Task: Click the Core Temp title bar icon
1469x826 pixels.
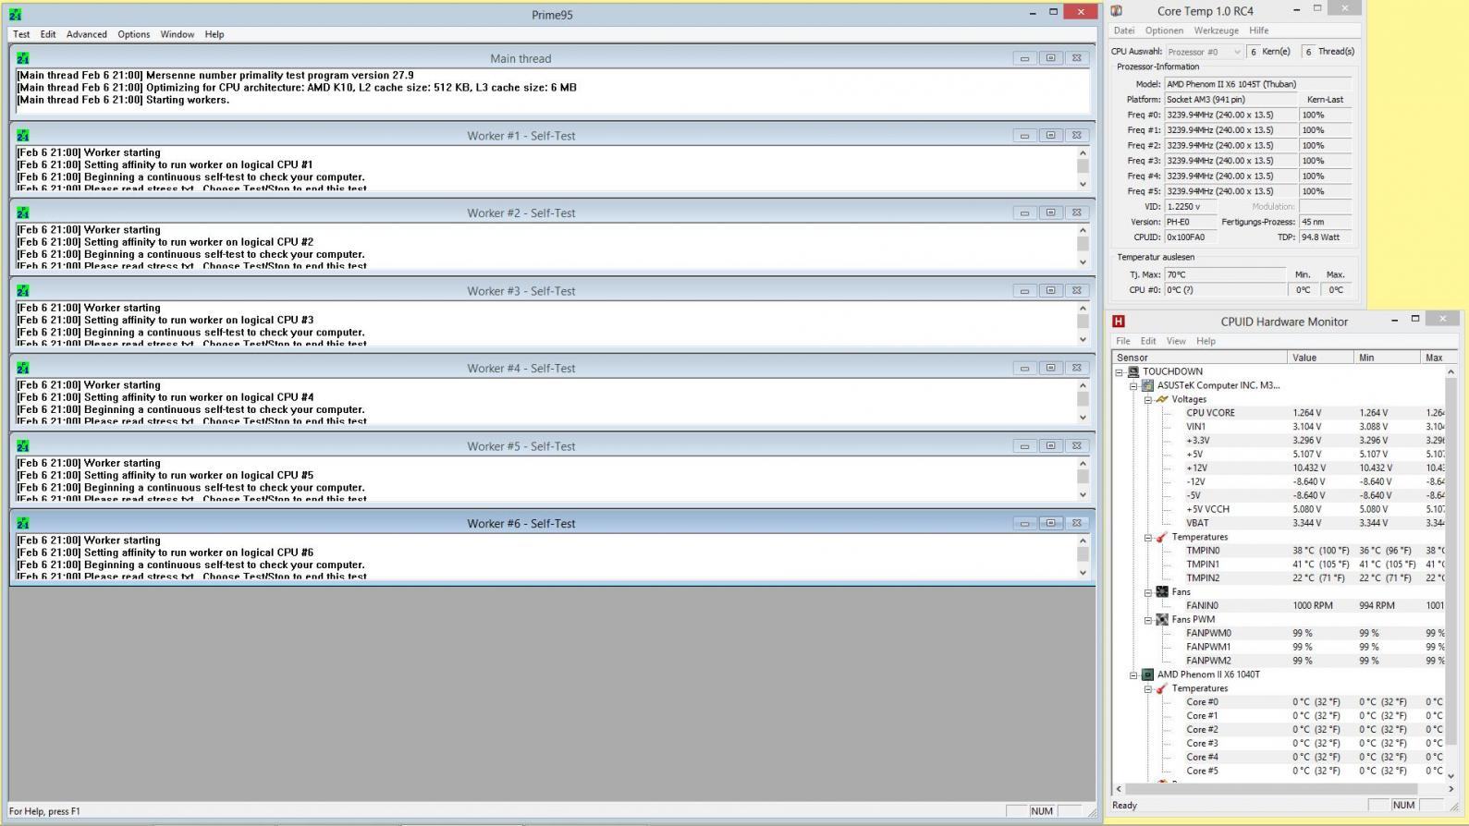Action: [x=1117, y=10]
